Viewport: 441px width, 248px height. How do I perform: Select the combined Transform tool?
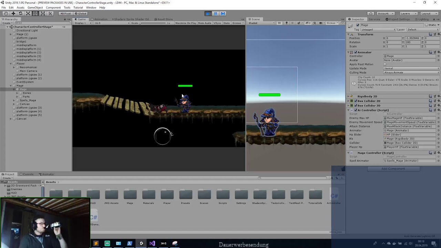point(43,13)
